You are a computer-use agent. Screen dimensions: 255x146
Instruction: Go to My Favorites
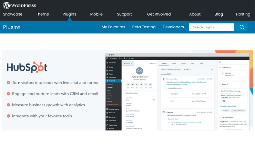click(113, 27)
